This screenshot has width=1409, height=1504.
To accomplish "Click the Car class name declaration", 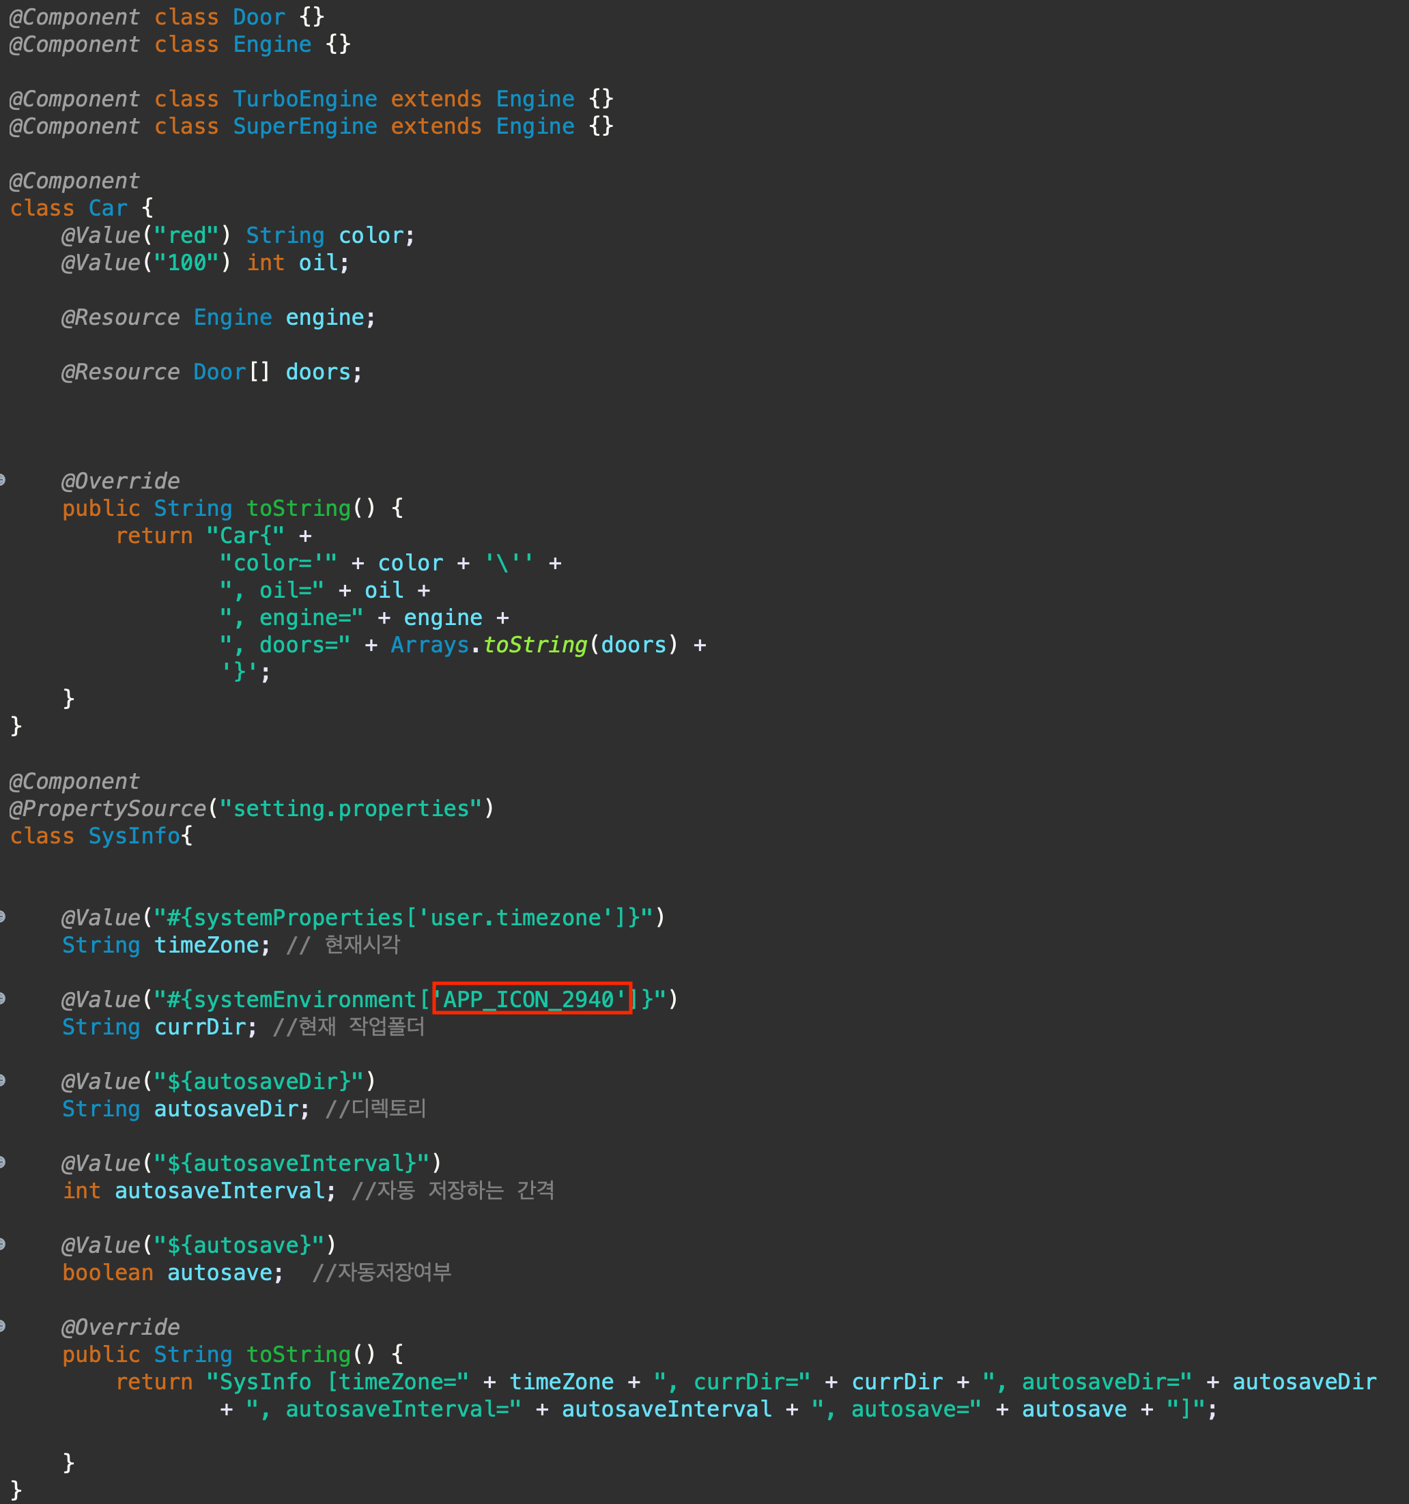I will (x=107, y=208).
